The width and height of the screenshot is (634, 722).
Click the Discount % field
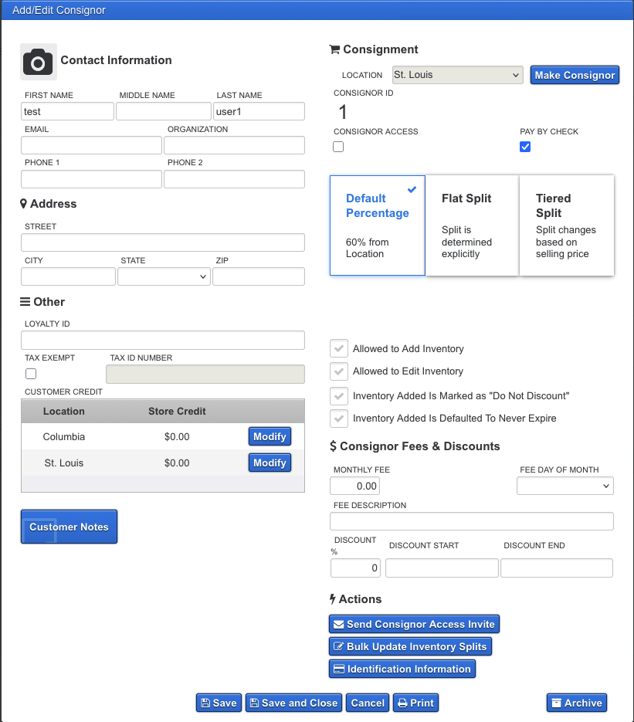pos(355,568)
